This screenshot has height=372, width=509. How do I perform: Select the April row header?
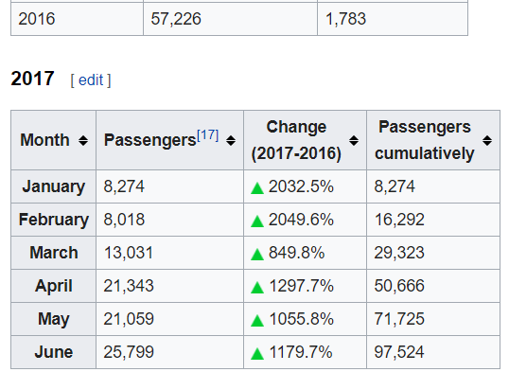(54, 286)
